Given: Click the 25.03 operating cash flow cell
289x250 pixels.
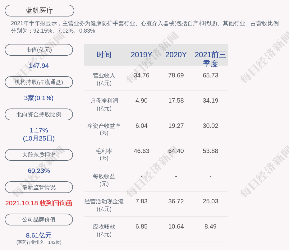Looking at the screenshot, I should click(210, 201).
